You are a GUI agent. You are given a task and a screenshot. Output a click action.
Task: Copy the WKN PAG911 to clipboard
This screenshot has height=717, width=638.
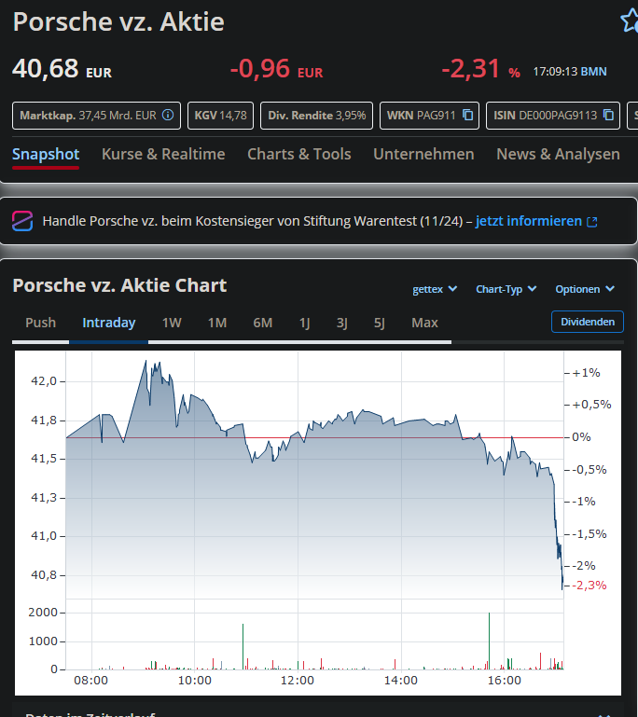(x=467, y=116)
